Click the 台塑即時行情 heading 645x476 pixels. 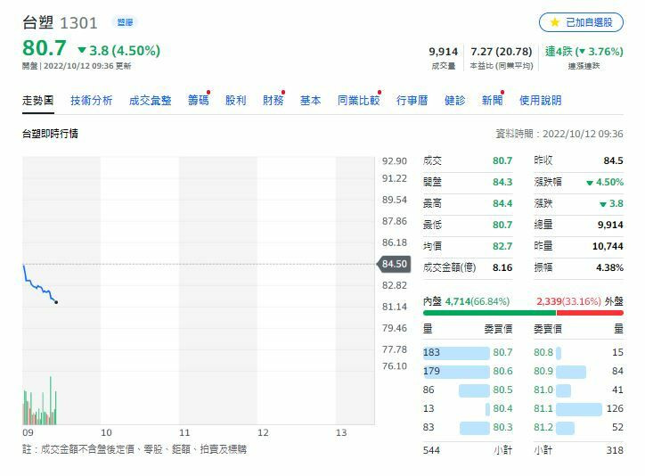coord(50,134)
